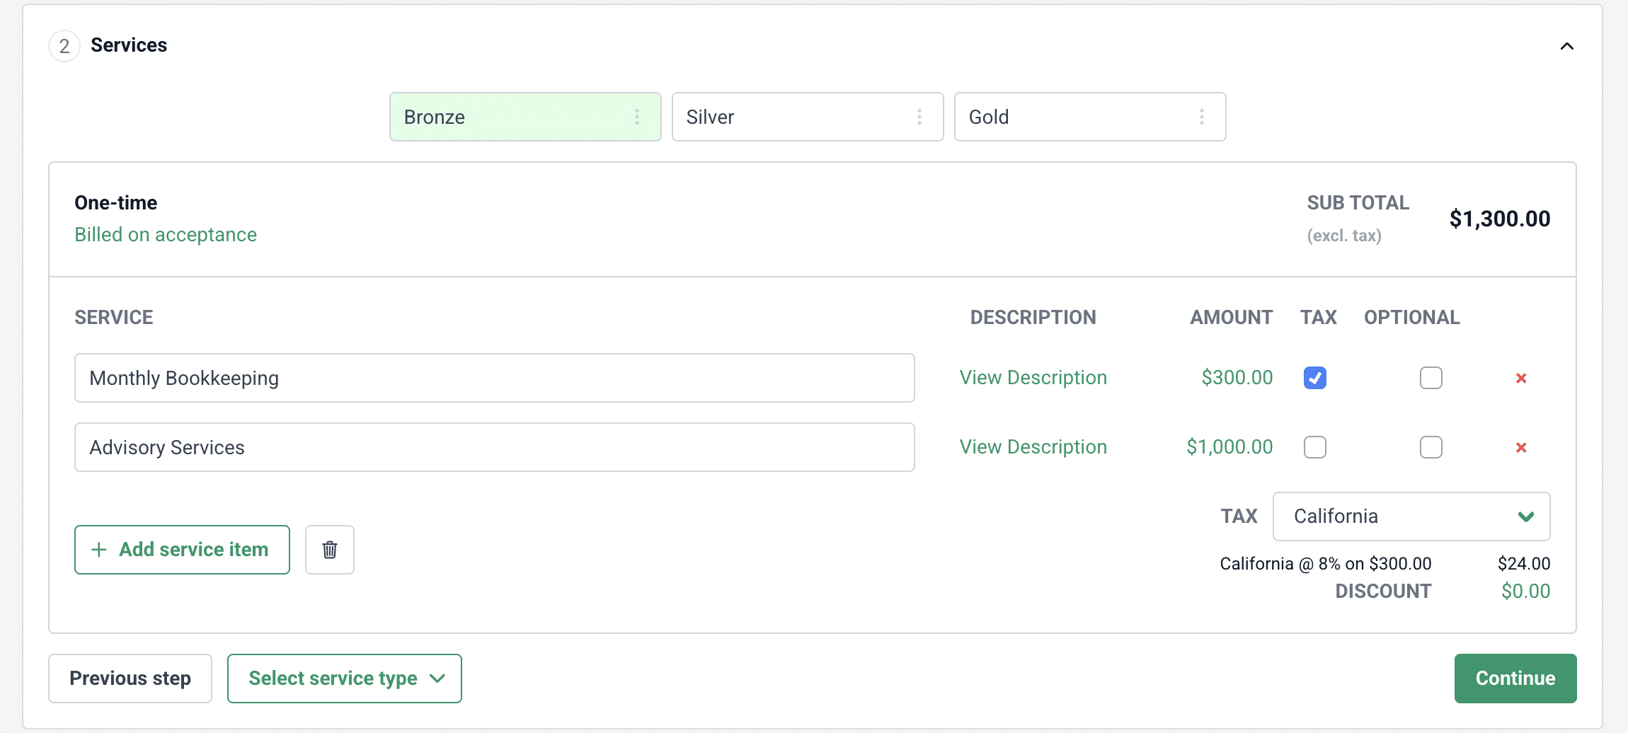Collapse the Services section chevron
Viewport: 1628px width, 733px height.
1567,46
